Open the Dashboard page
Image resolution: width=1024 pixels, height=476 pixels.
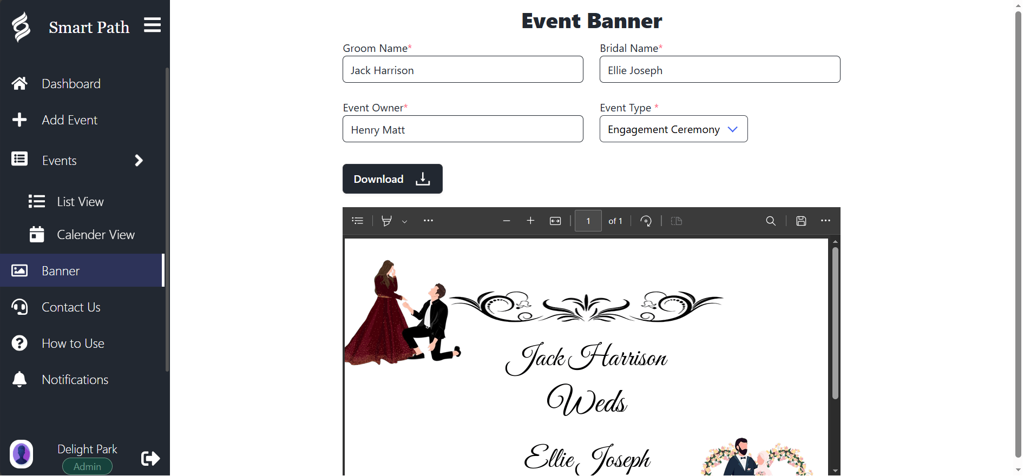click(71, 84)
